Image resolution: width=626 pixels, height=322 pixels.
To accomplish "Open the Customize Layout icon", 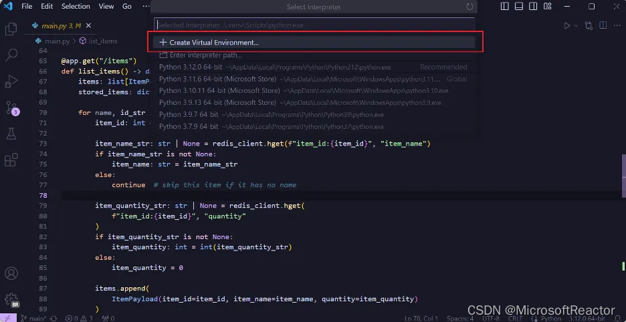I will tap(547, 7).
